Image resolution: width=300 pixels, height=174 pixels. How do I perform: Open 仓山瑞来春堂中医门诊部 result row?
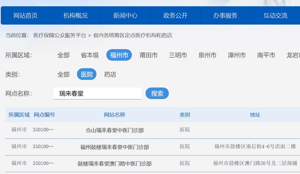coord(115,130)
